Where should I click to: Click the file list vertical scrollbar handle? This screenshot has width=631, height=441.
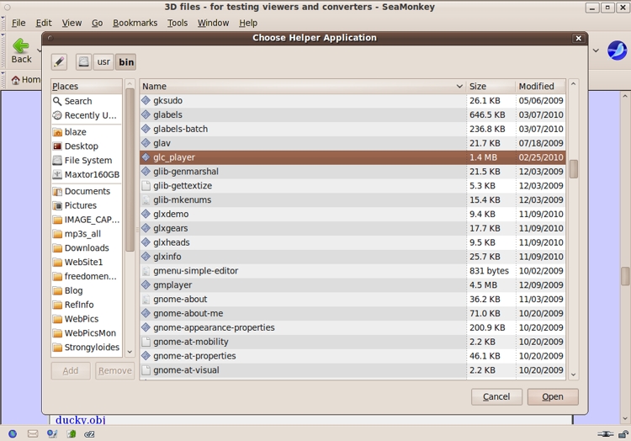click(x=574, y=168)
